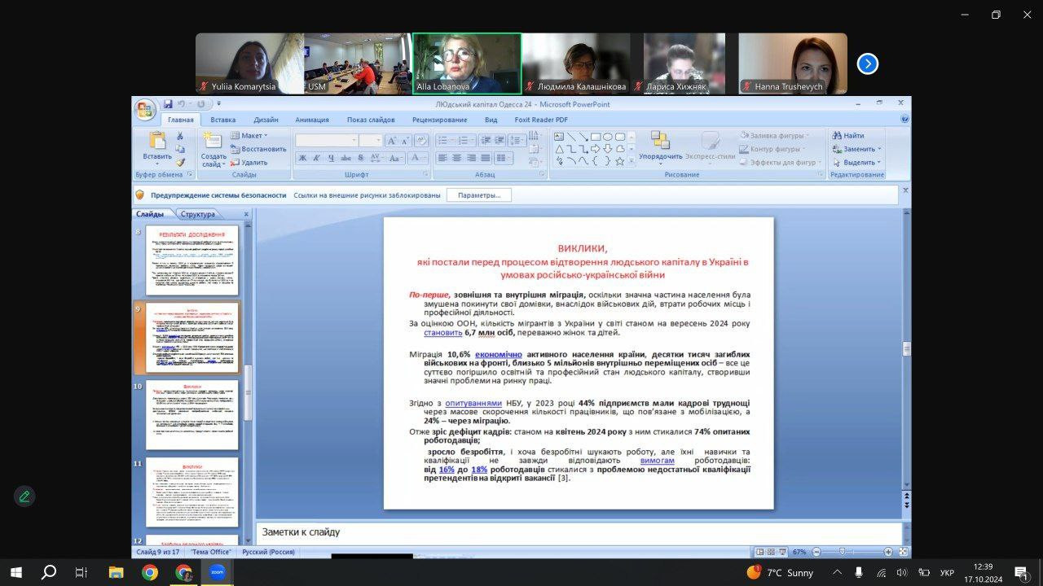Click the notes field 'Заметки к слайду'

pyautogui.click(x=579, y=532)
